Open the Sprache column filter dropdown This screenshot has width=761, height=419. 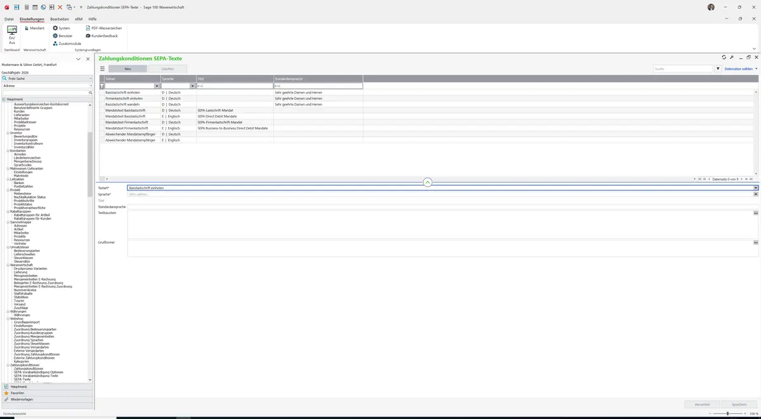click(193, 86)
